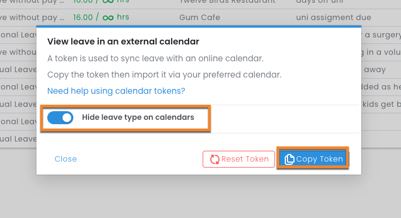Click the 'days off uni' comment
Viewport: 401px width, 218px height.
pyautogui.click(x=319, y=2)
